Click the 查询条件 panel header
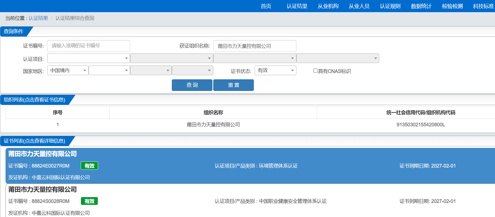This screenshot has width=495, height=217. [x=14, y=32]
